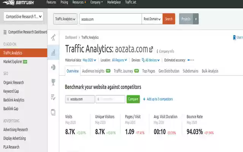Open the All Regions location dropdown
This screenshot has height=152, width=243.
[x=119, y=60]
